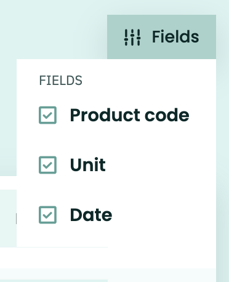Hide the Product code column
This screenshot has height=282, width=229.
[x=47, y=115]
